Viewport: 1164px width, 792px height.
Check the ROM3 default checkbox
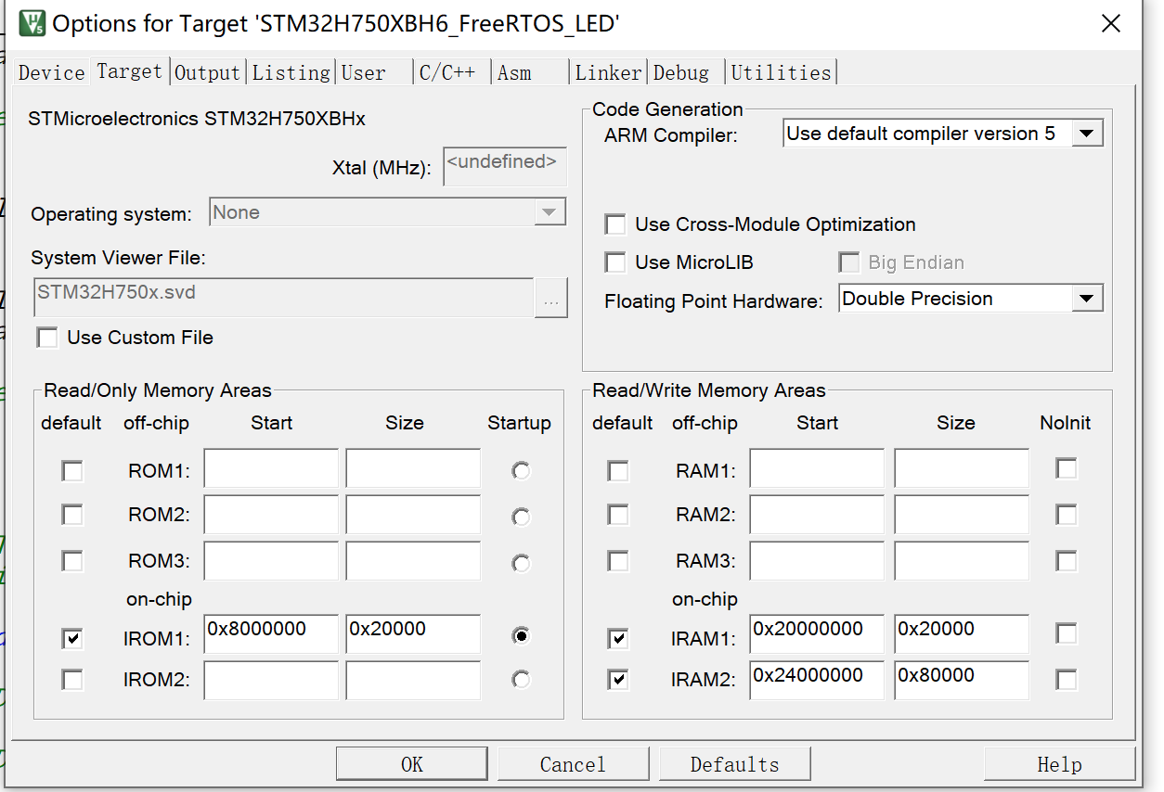pos(71,561)
